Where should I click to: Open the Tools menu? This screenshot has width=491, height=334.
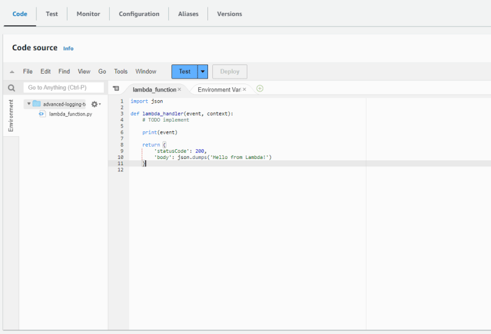click(120, 71)
